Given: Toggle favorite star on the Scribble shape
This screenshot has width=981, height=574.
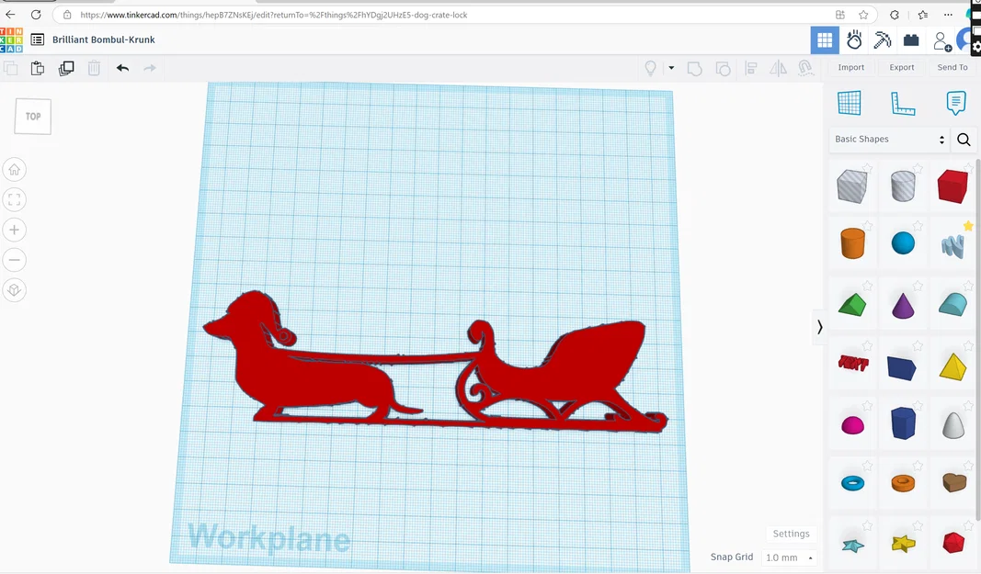Looking at the screenshot, I should 968,226.
